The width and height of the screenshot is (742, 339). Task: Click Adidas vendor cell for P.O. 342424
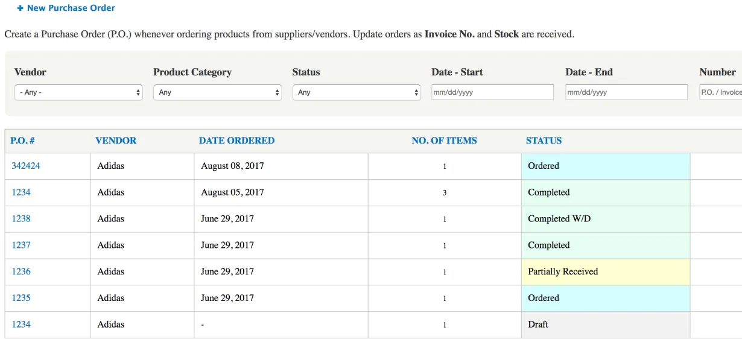pos(142,166)
